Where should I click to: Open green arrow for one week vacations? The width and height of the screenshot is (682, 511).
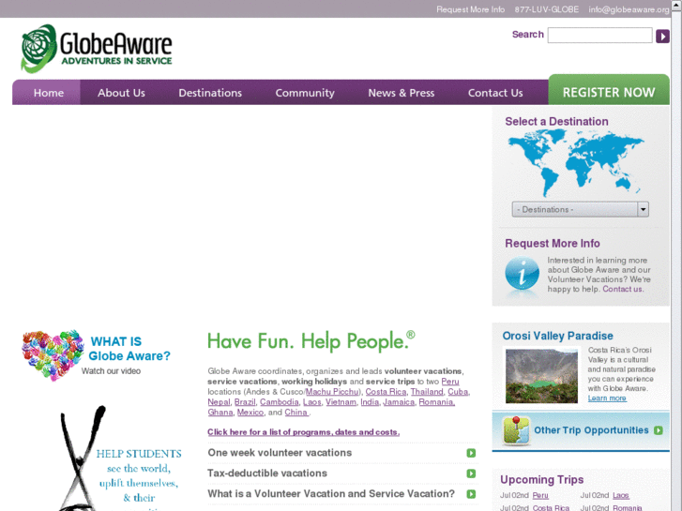[x=471, y=453]
